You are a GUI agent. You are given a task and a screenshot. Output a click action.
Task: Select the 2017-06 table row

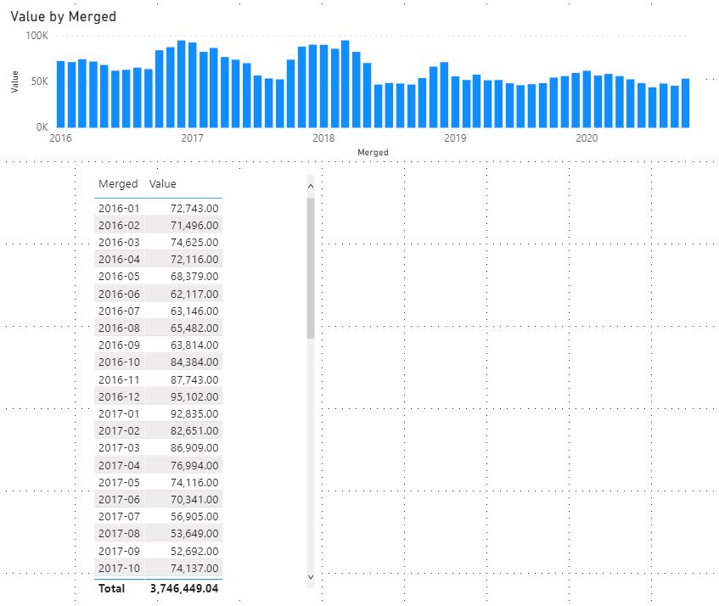coord(158,499)
